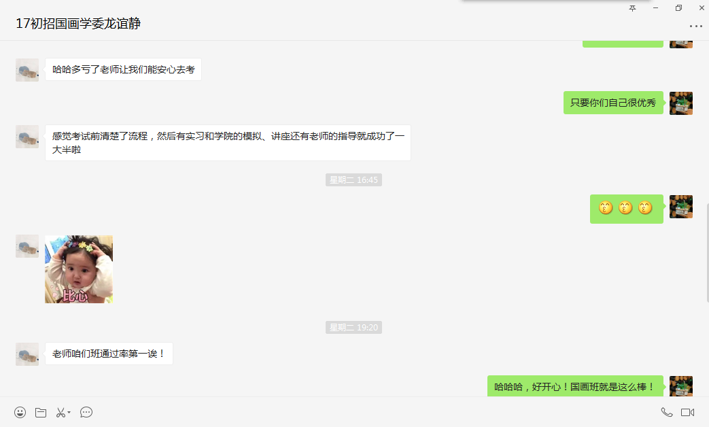The height and width of the screenshot is (427, 709).
Task: Click the send file folder icon
Action: (41, 412)
